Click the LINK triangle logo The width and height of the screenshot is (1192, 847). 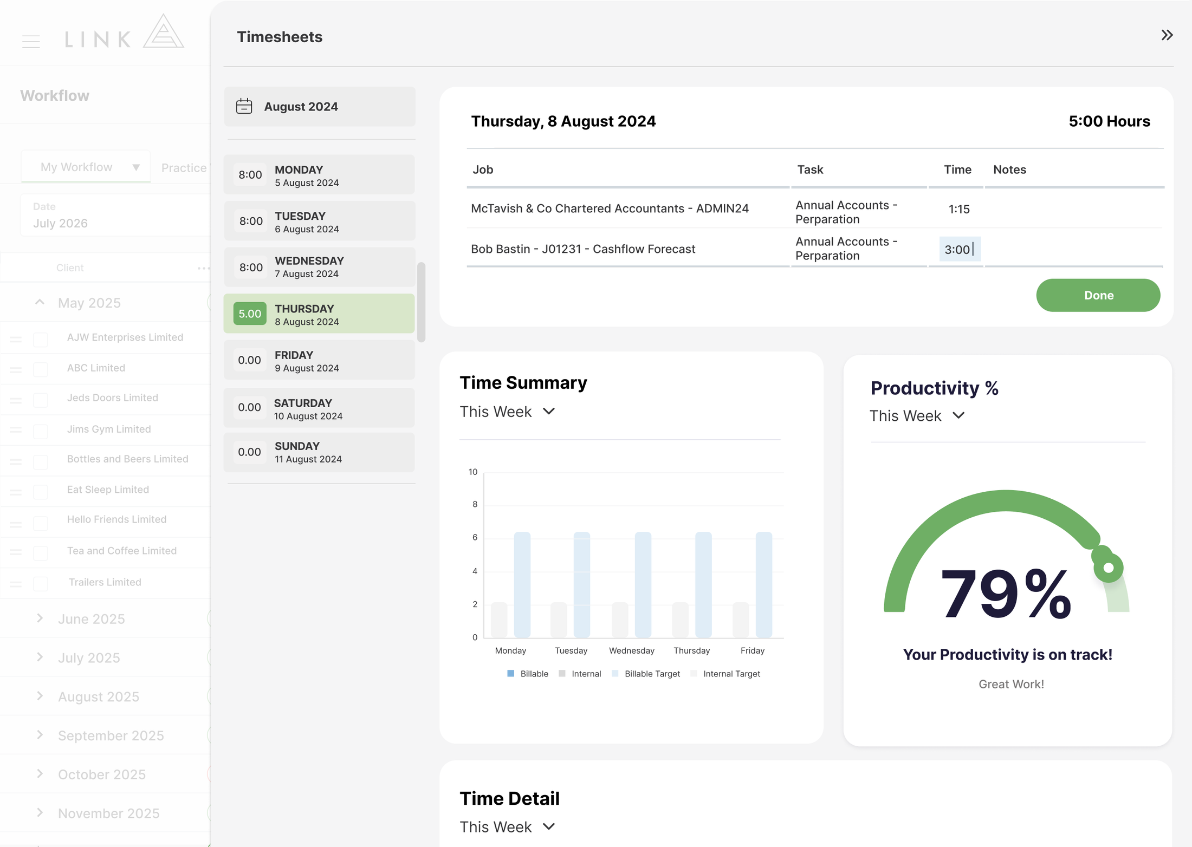163,31
